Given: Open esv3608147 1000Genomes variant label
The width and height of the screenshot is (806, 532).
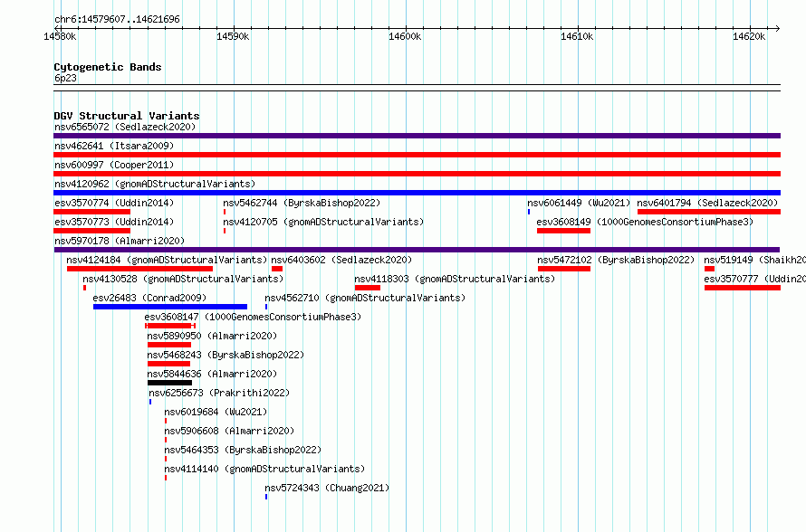Looking at the screenshot, I should (x=253, y=317).
